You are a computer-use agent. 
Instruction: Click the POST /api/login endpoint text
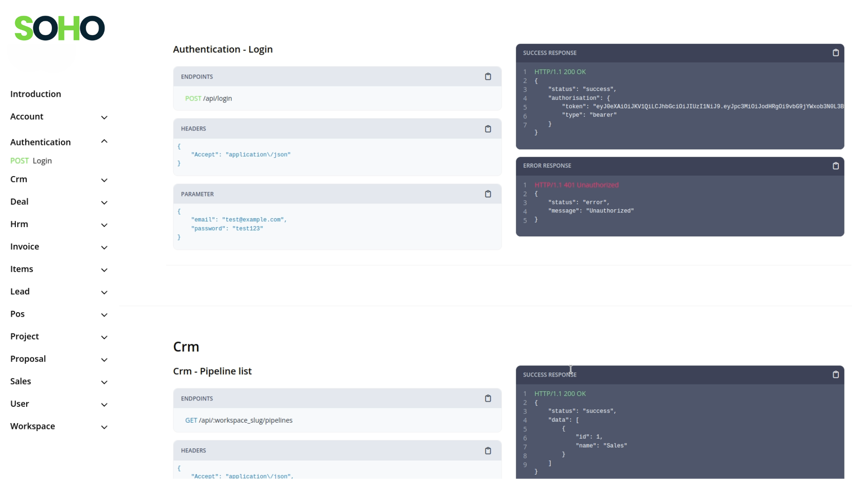click(x=209, y=98)
